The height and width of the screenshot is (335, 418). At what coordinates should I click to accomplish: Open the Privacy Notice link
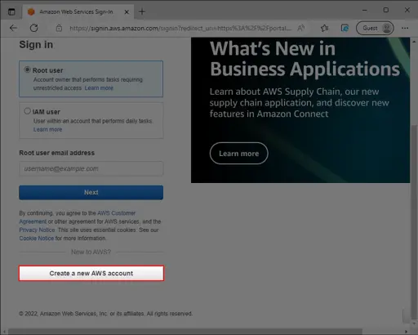coord(37,230)
